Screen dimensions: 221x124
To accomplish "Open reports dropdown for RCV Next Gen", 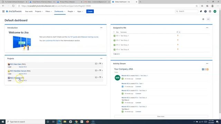I will [97, 64].
